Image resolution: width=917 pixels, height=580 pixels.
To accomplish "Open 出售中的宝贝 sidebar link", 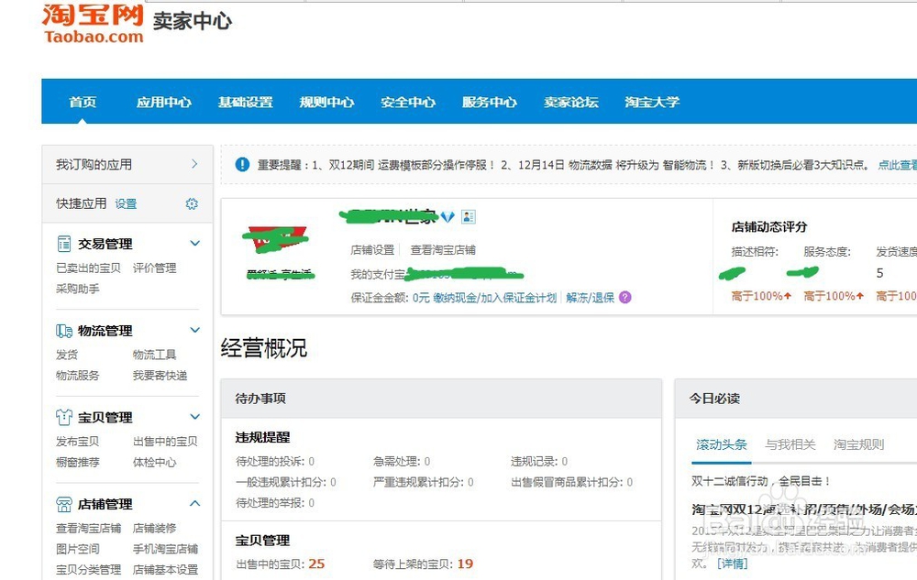I will click(165, 441).
